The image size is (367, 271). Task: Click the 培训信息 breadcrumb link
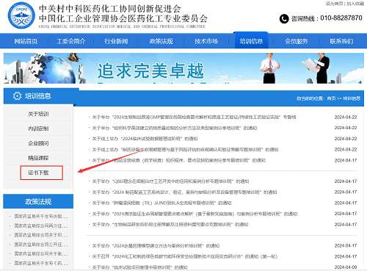click(352, 98)
